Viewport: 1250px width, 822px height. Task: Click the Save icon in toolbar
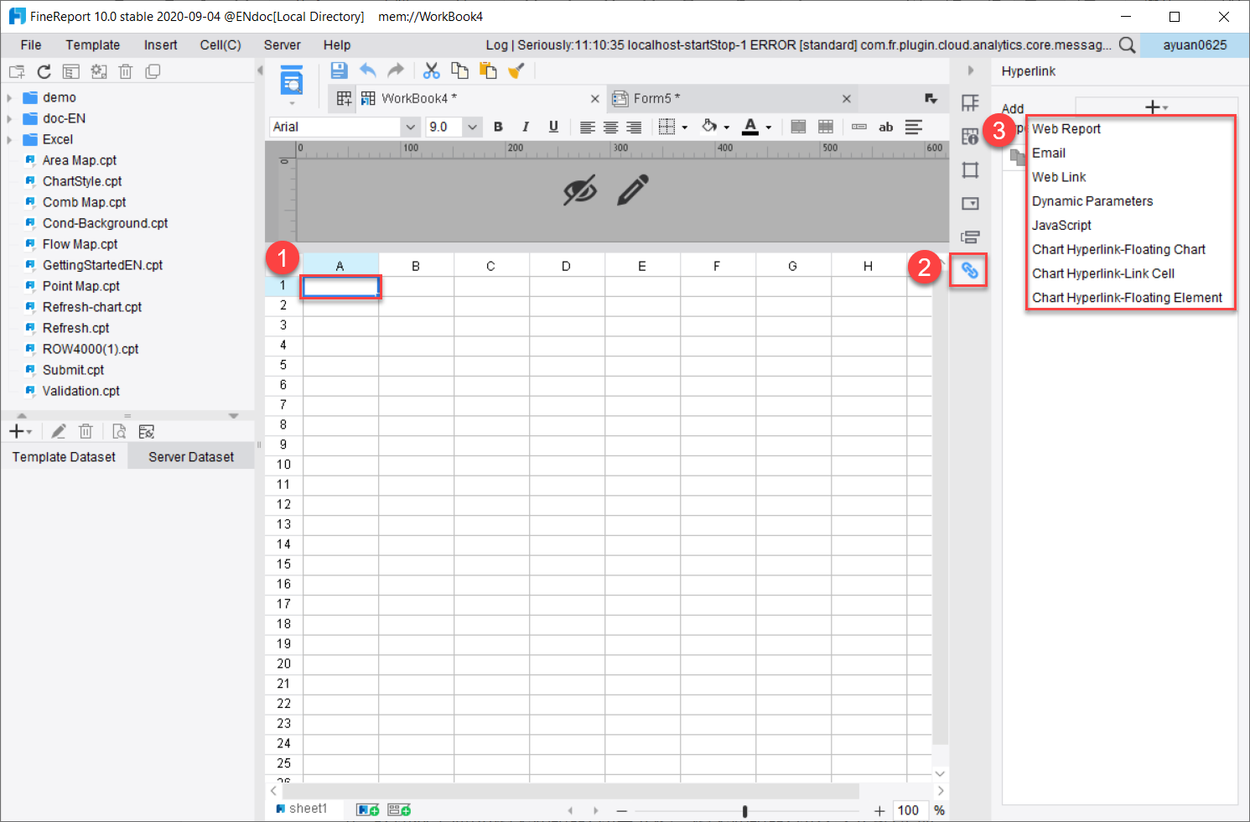click(339, 70)
